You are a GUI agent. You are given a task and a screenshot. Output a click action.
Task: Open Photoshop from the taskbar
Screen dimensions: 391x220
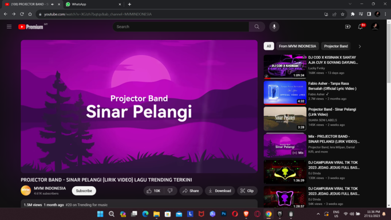(224, 214)
